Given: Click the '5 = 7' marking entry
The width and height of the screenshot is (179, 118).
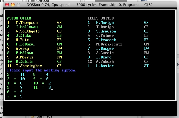Looking at the screenshot, I should [x=15, y=87].
